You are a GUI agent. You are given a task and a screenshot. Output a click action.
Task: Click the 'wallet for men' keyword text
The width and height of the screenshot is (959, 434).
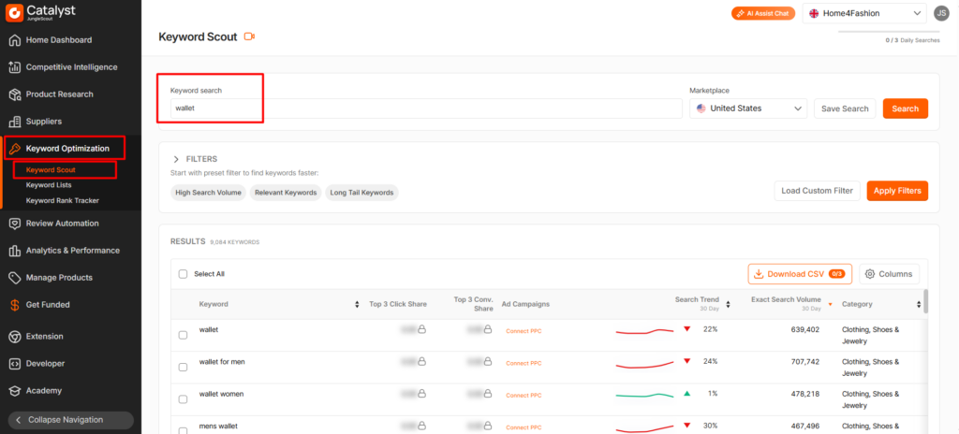point(222,362)
